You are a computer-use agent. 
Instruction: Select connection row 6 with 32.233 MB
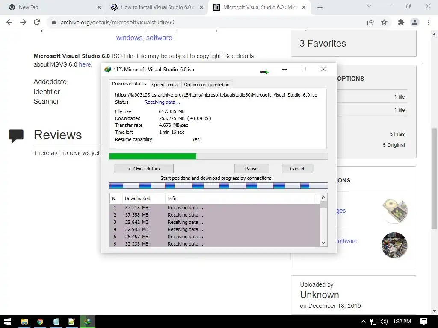point(215,244)
